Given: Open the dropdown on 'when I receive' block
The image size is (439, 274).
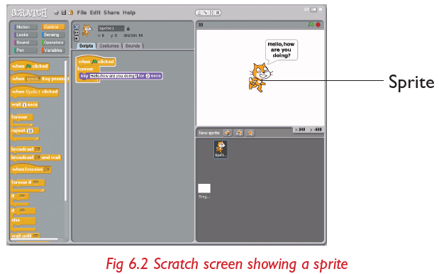Looking at the screenshot, I should [x=48, y=169].
